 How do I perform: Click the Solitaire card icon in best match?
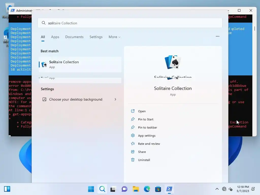click(44, 64)
